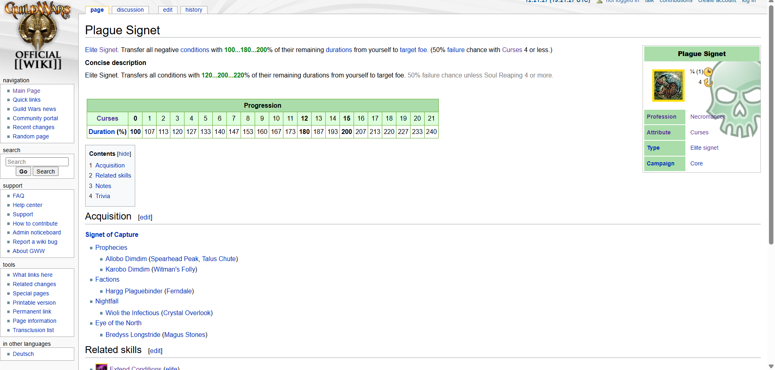Open the history tab

point(194,10)
